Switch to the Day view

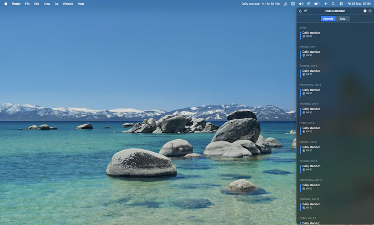(x=343, y=19)
